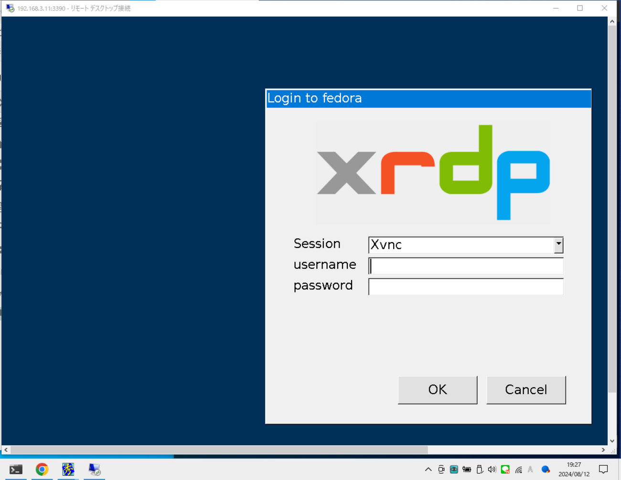621x480 pixels.
Task: Click the Xvnc session combo box
Action: [x=466, y=245]
